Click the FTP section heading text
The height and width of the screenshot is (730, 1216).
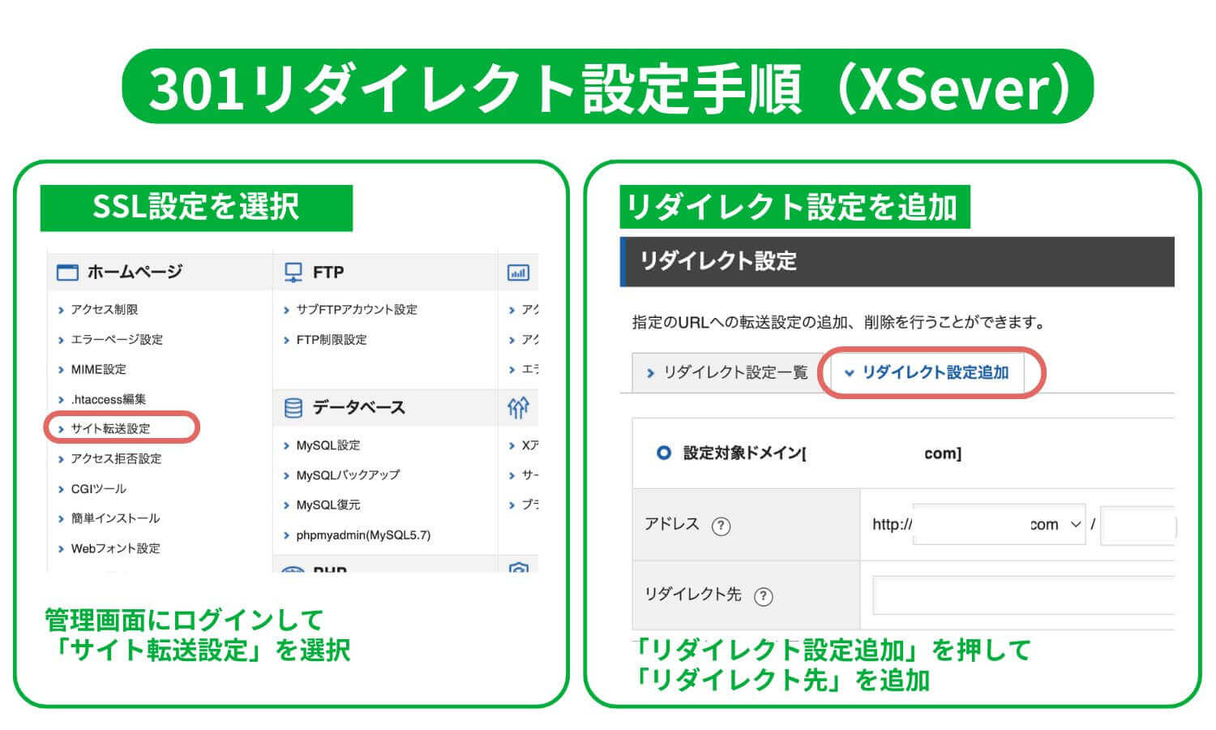click(x=328, y=273)
